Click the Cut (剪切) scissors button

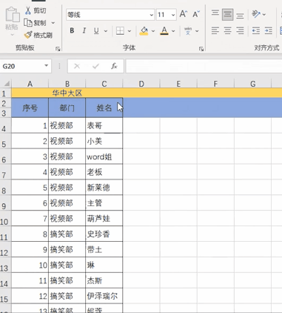point(36,10)
